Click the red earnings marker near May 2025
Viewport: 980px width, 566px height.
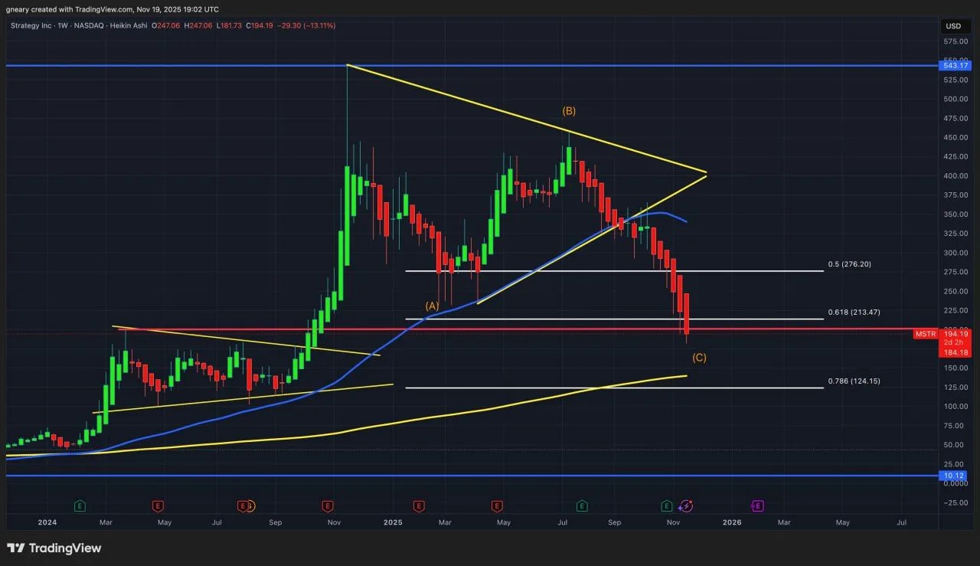[497, 505]
